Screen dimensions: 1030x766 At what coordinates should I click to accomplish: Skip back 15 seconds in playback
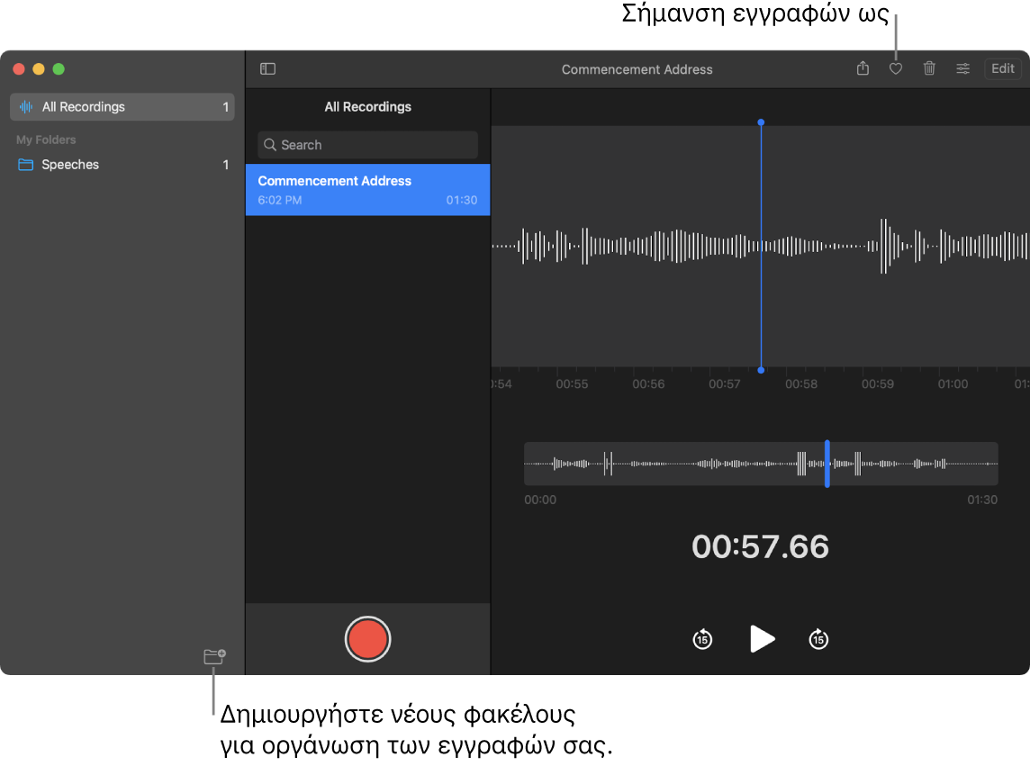pyautogui.click(x=702, y=639)
